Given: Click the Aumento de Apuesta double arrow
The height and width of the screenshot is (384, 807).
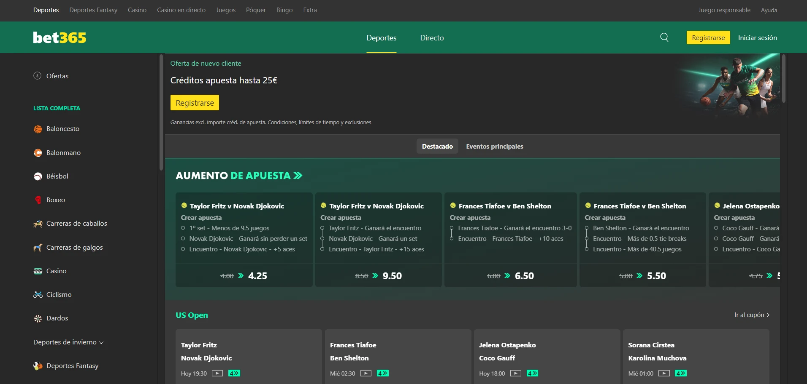Looking at the screenshot, I should point(298,176).
